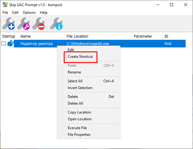Choose Edit in the context menu

coord(89,50)
